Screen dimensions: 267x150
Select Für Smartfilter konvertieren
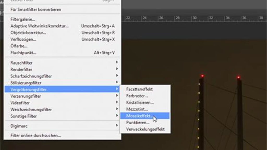point(36,10)
